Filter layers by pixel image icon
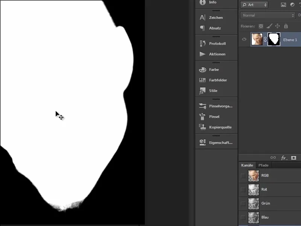 coord(283,5)
